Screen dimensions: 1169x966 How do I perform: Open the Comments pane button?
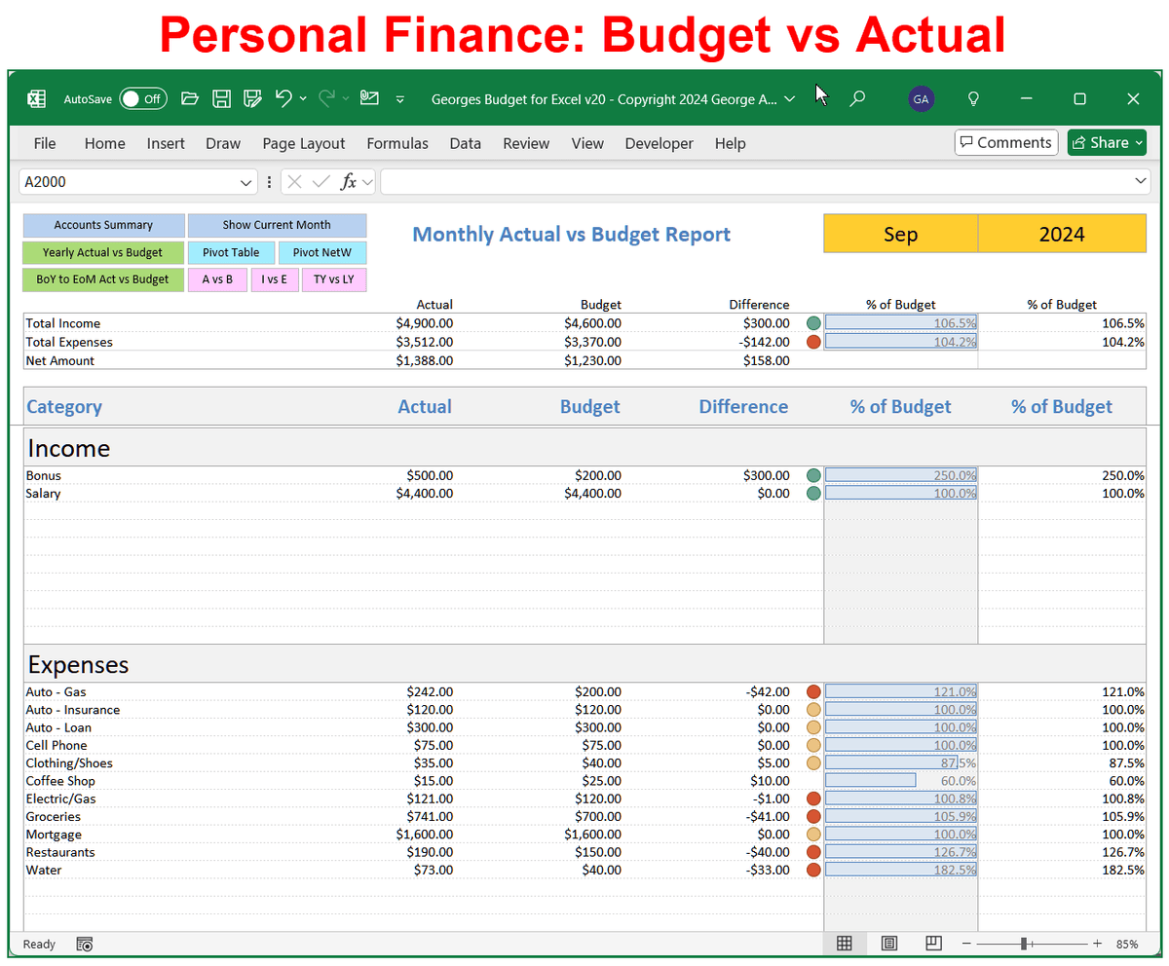tap(1006, 143)
